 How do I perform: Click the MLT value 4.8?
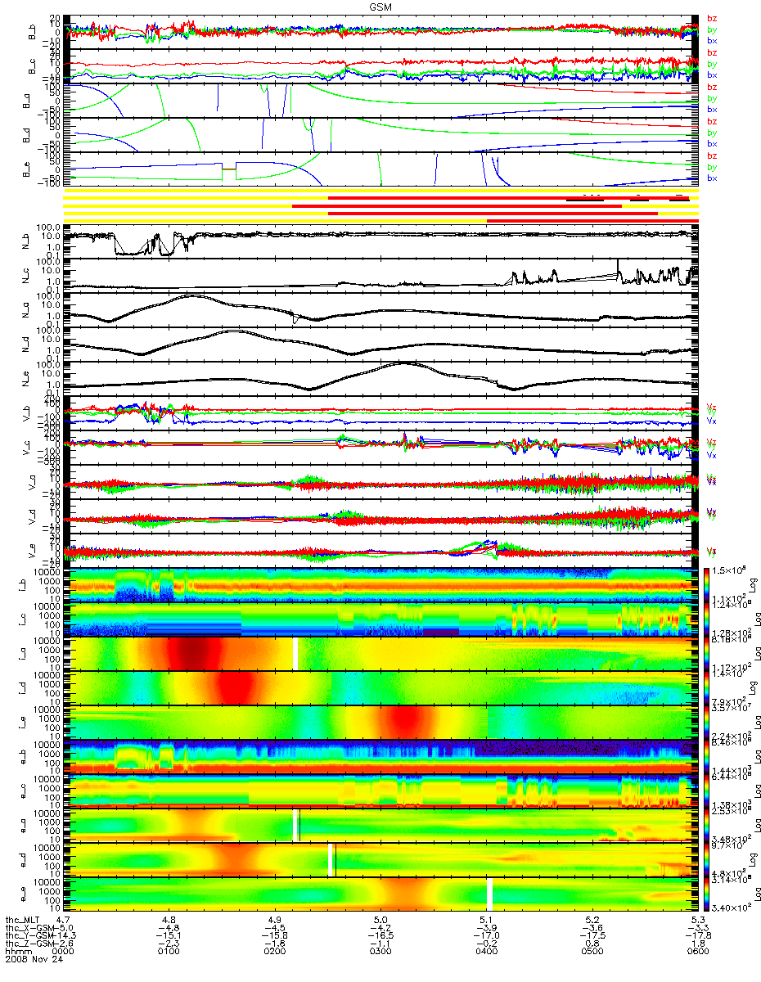pyautogui.click(x=169, y=921)
